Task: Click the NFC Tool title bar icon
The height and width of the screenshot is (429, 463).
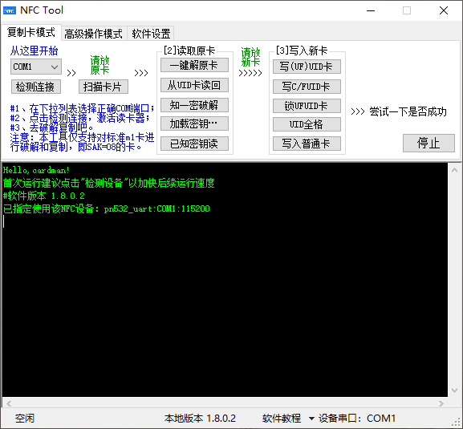Action: pyautogui.click(x=10, y=10)
